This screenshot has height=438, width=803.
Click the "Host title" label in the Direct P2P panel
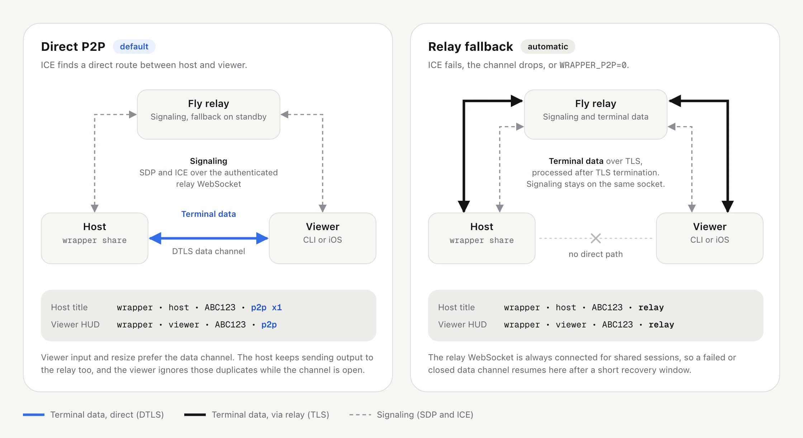tap(69, 307)
